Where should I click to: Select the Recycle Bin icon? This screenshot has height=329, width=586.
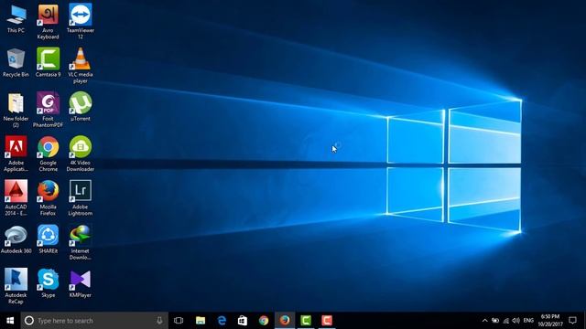click(x=16, y=63)
